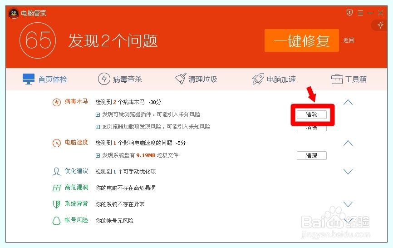Screen dimensions: 393x248
Task: Click the 病毒木马 lightning category icon
Action: click(x=57, y=102)
